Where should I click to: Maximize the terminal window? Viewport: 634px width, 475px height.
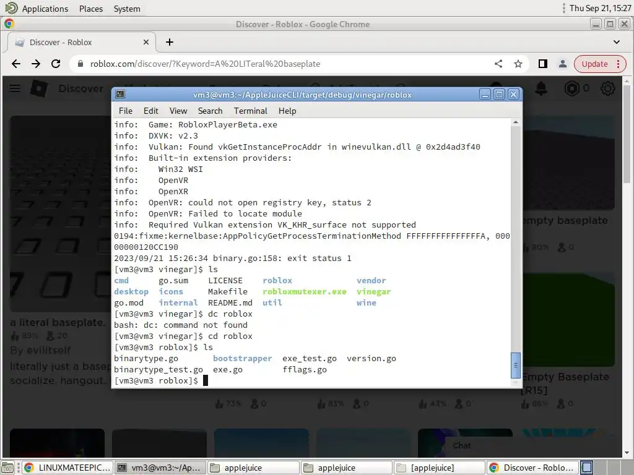click(x=500, y=95)
